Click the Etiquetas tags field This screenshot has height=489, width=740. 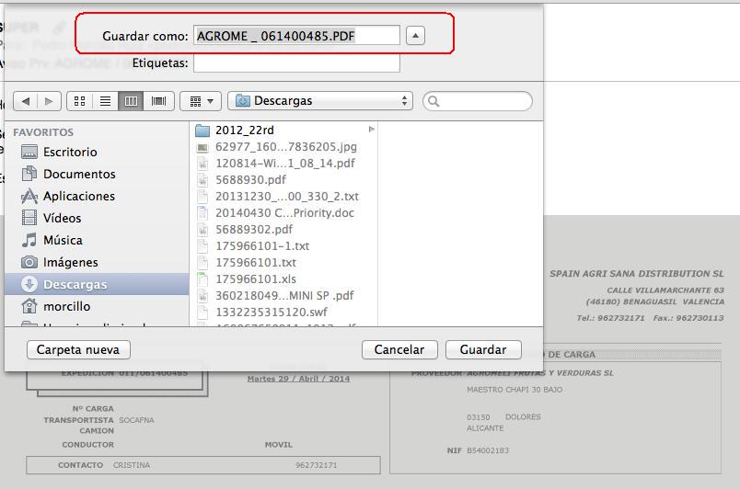[x=296, y=63]
